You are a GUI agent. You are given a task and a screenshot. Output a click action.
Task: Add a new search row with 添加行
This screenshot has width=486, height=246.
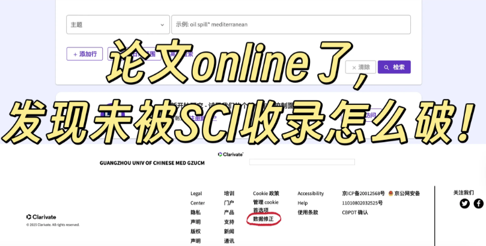85,54
